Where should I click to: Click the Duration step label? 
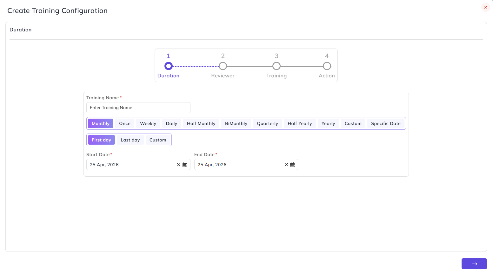(168, 75)
